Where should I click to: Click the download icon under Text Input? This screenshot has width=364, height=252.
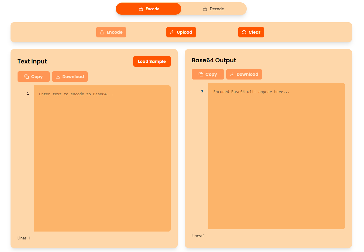(x=57, y=76)
